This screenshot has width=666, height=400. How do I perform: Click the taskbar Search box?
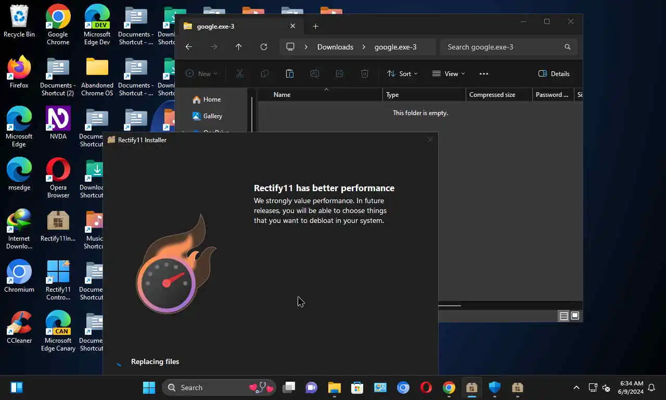[219, 387]
